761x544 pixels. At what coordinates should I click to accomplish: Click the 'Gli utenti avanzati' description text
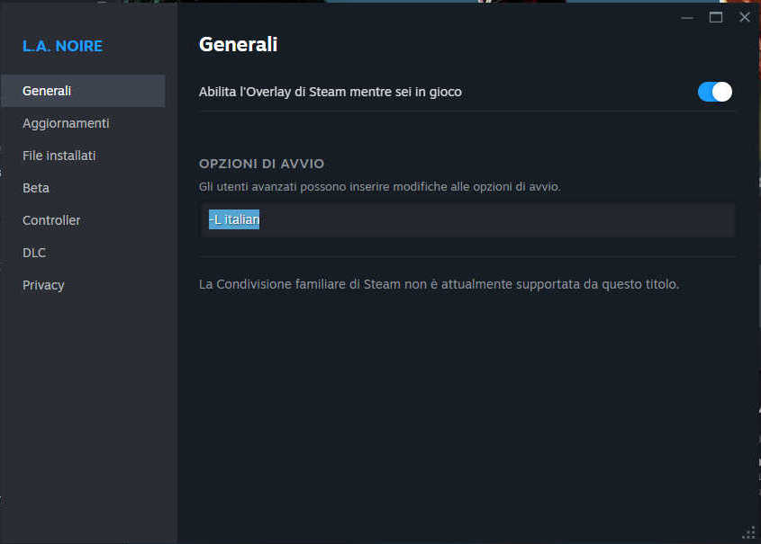coord(380,186)
